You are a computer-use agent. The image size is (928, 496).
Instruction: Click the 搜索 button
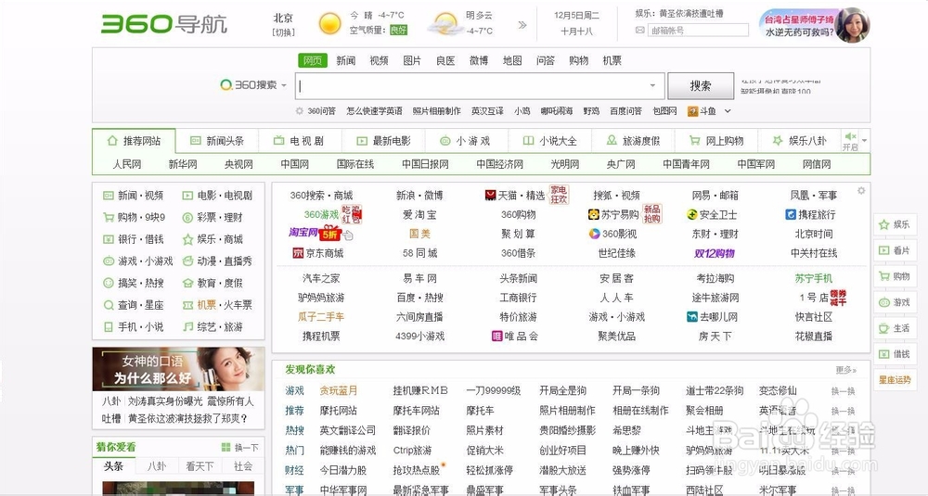(x=700, y=86)
